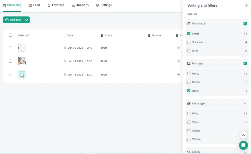Click the Clear all link
Image resolution: width=251 pixels, height=154 pixels.
point(192,14)
